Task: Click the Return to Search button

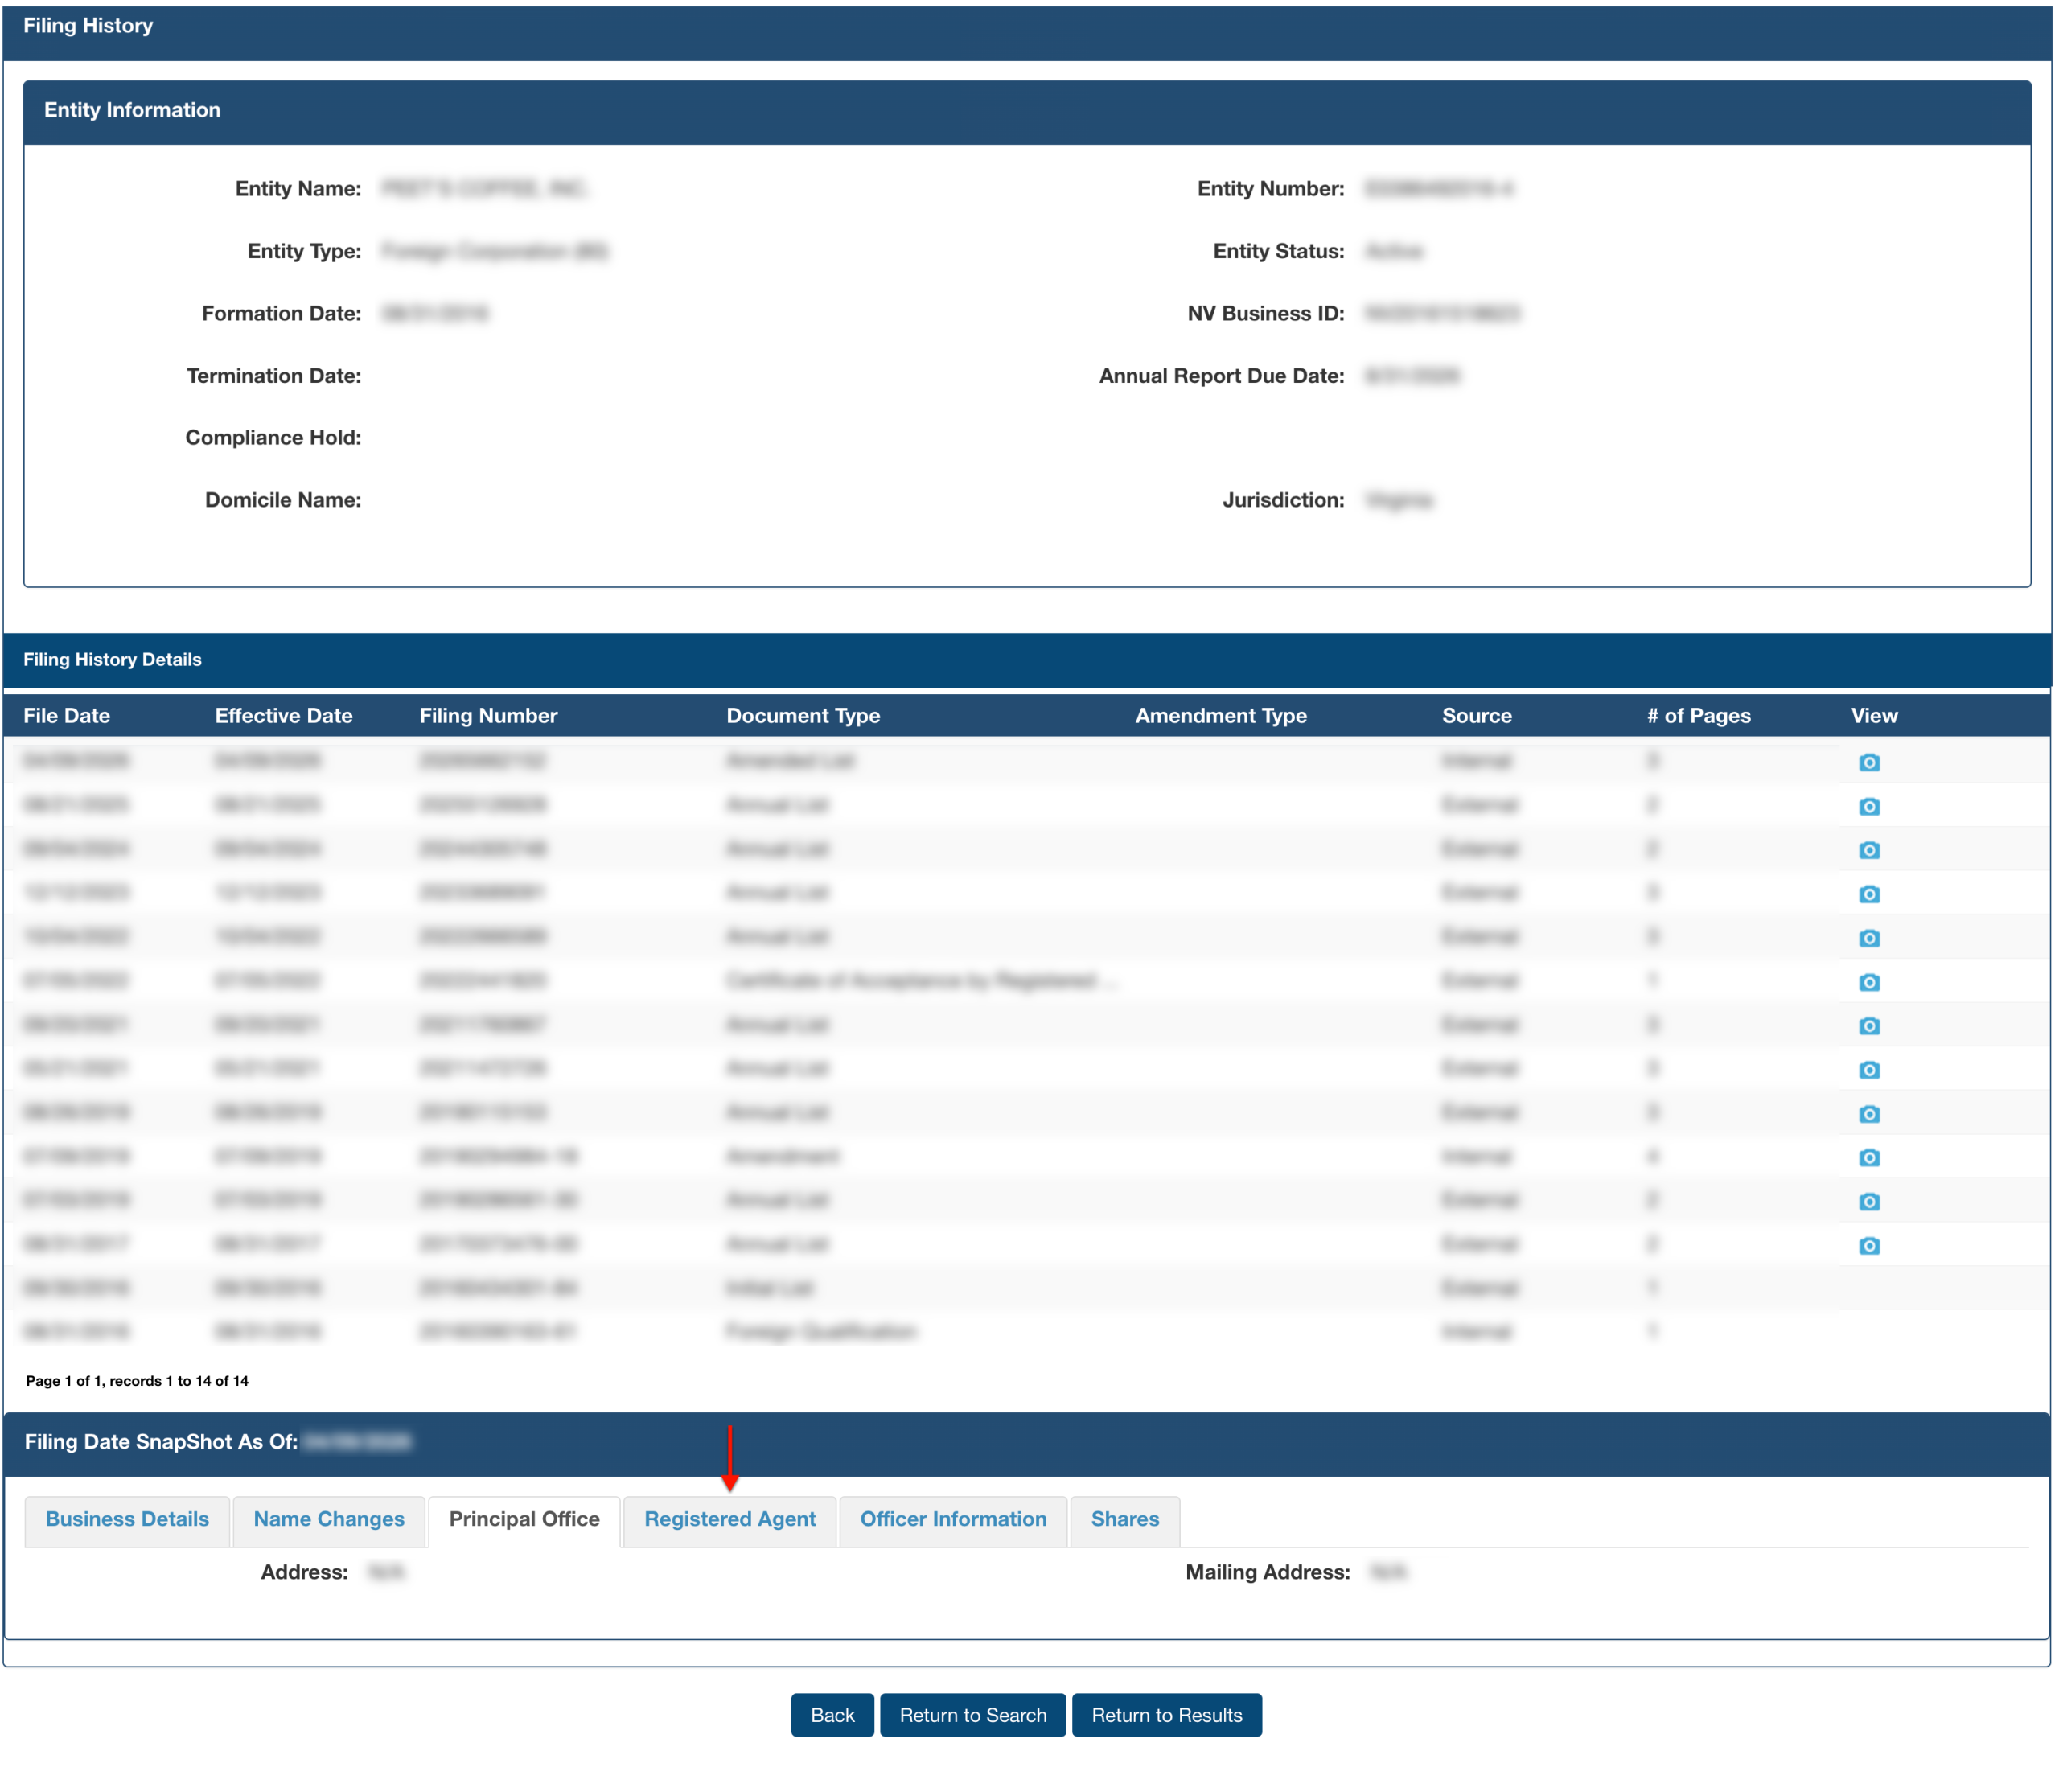Action: click(972, 1715)
